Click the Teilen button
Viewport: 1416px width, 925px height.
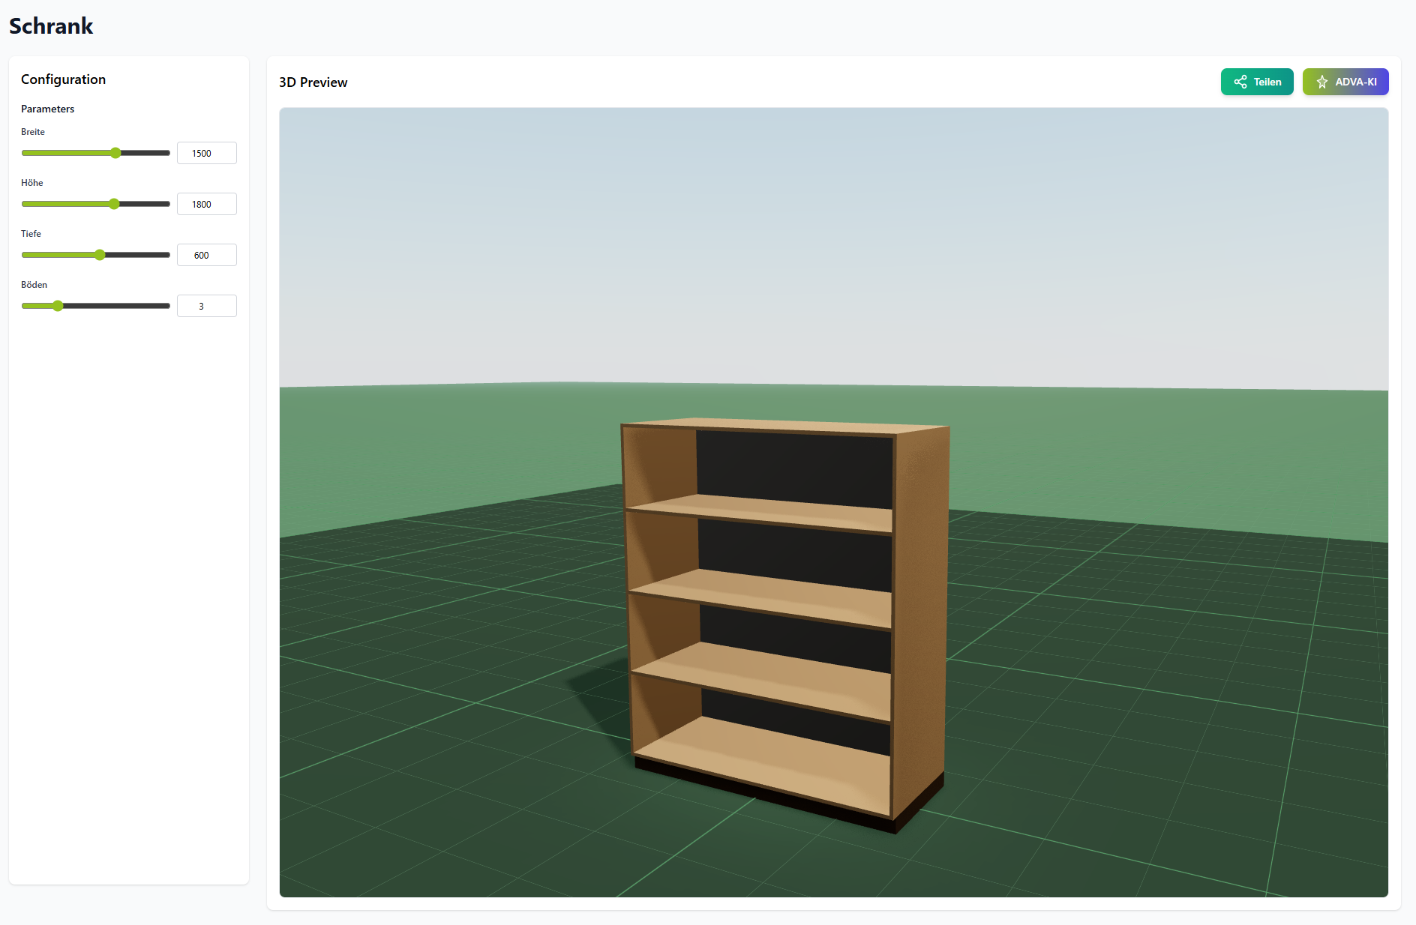[x=1257, y=82]
